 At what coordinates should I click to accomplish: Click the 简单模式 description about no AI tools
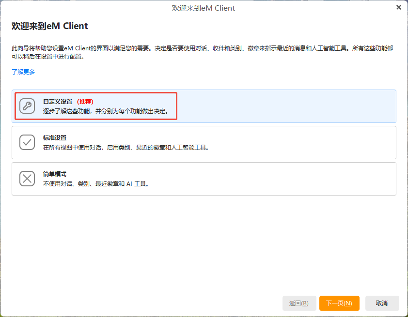click(95, 184)
